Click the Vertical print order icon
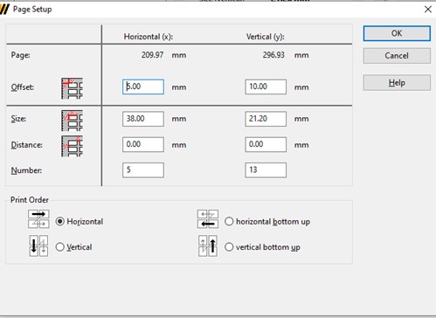The width and height of the screenshot is (436, 318). pos(38,246)
